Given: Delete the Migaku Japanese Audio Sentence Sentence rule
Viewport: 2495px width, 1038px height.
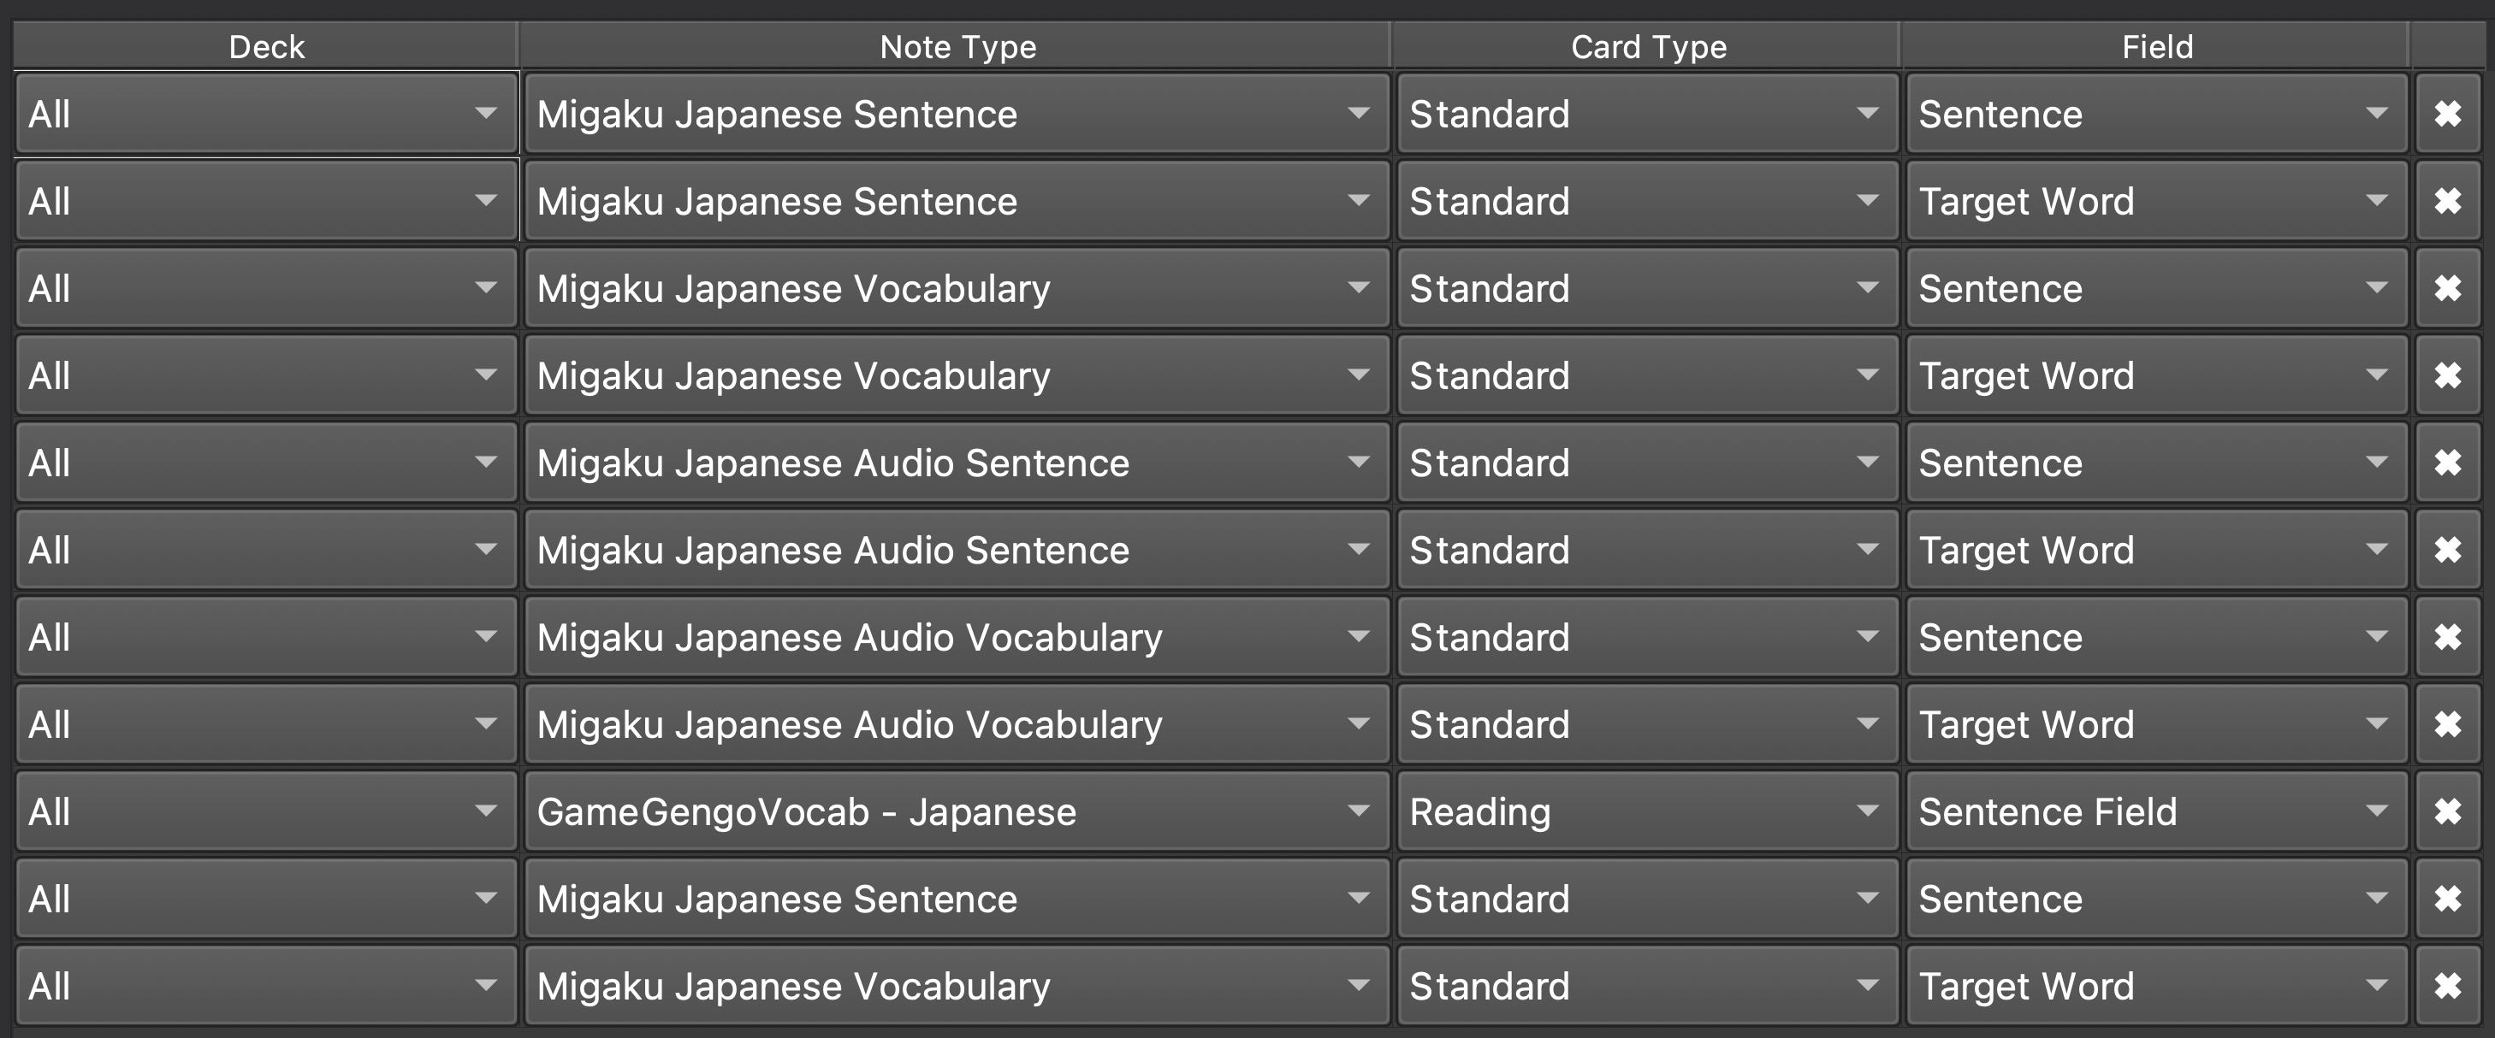Looking at the screenshot, I should (2449, 462).
